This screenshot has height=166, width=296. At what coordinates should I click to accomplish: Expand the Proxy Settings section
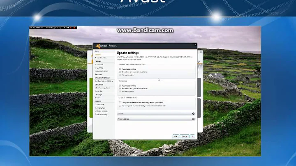[156, 119]
